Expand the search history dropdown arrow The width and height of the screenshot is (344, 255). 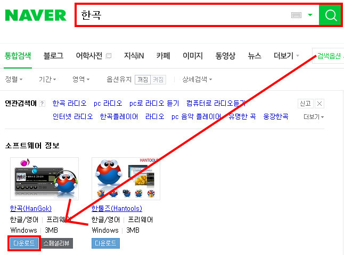coord(310,15)
